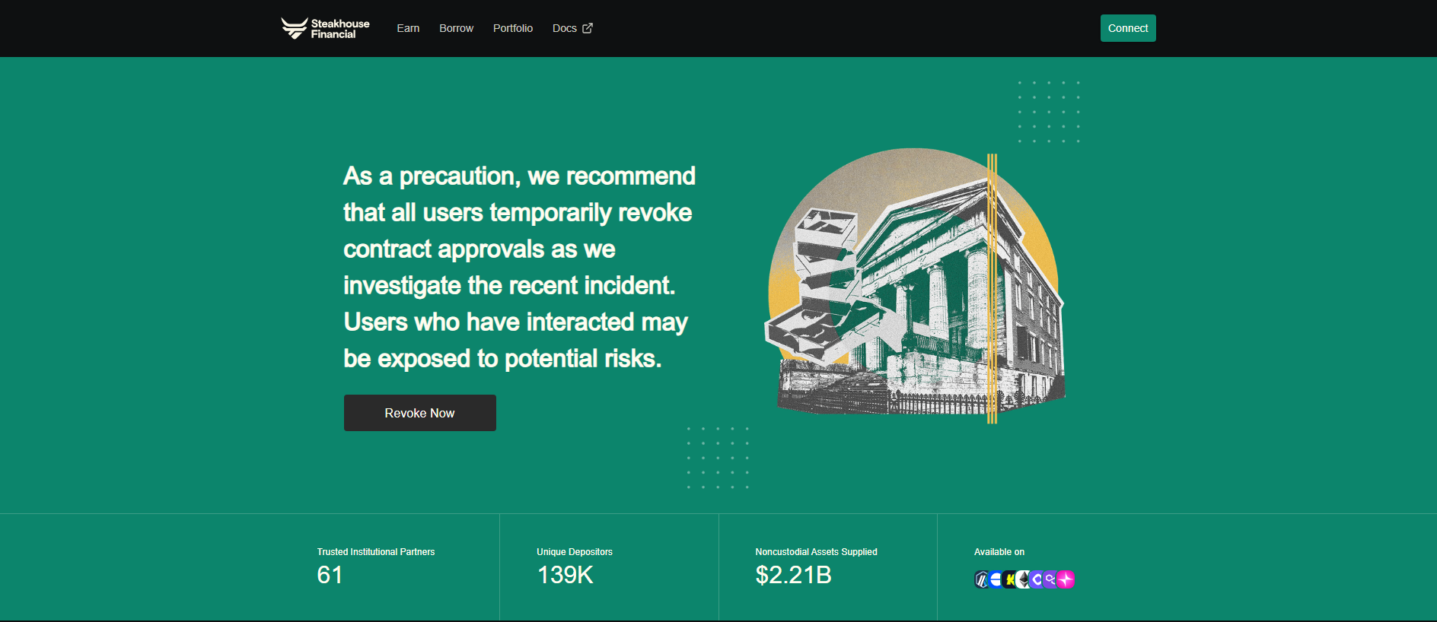Select the Polygon network icon
Viewport: 1437px width, 622px height.
tap(1050, 579)
